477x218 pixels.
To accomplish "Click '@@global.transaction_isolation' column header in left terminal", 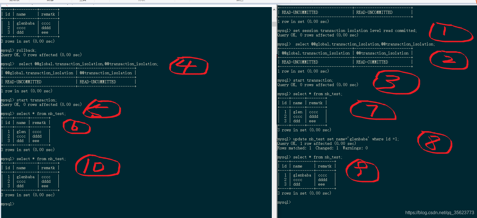I will pyautogui.click(x=39, y=73).
